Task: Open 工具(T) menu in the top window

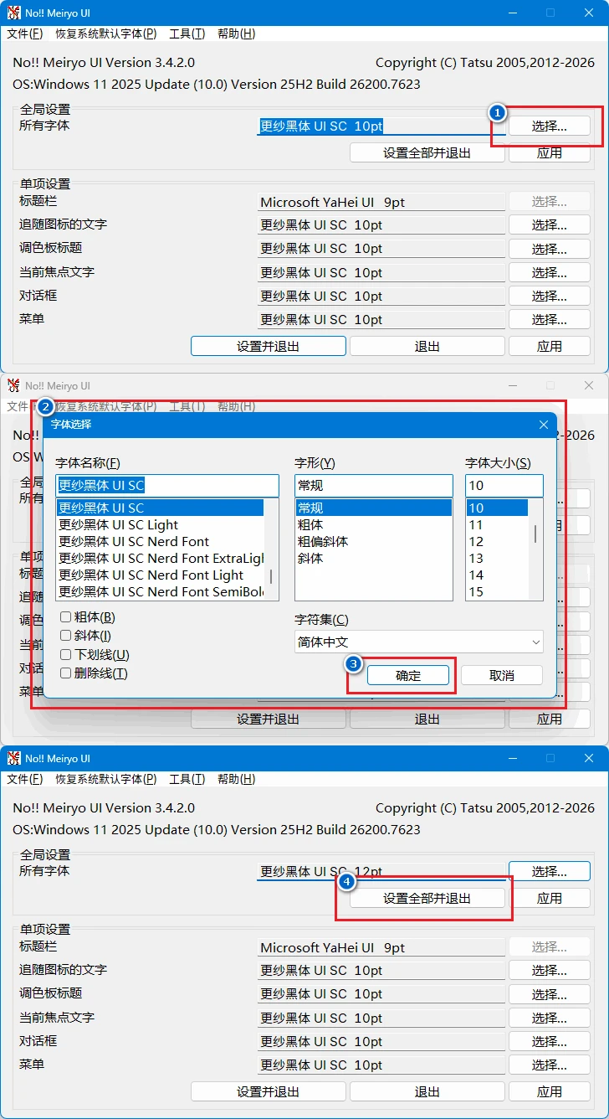Action: point(187,34)
